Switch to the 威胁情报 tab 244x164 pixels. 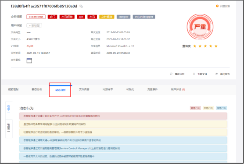(13, 90)
